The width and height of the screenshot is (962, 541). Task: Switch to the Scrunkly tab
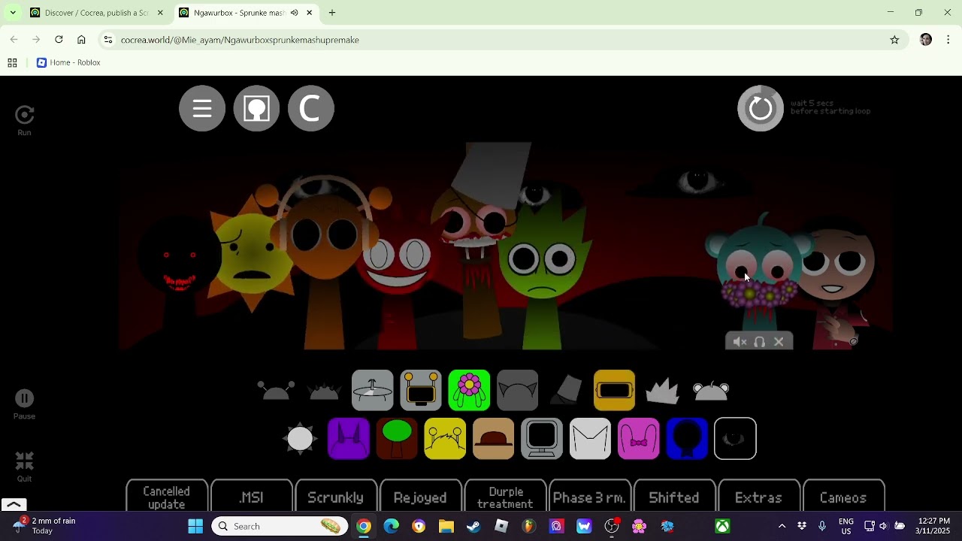336,497
